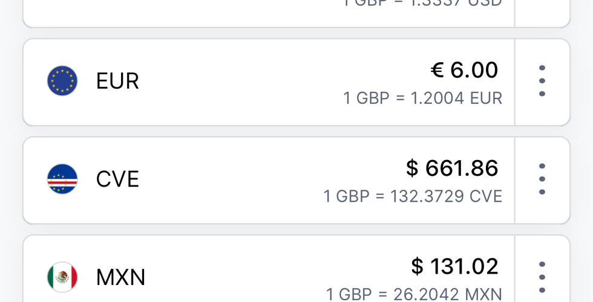Click the Cape Verde flag icon

(x=62, y=179)
